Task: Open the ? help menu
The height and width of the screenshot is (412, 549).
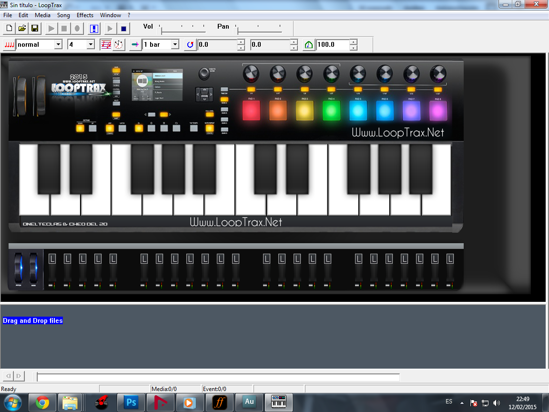Action: tap(129, 15)
